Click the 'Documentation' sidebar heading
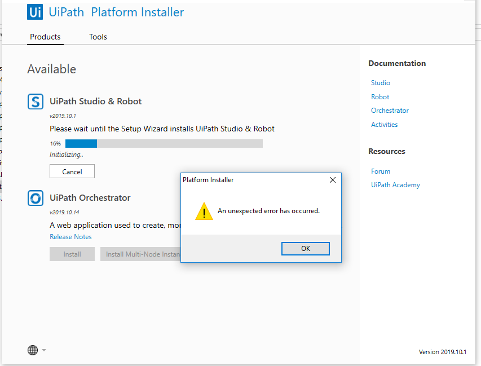The height and width of the screenshot is (366, 481). click(397, 64)
